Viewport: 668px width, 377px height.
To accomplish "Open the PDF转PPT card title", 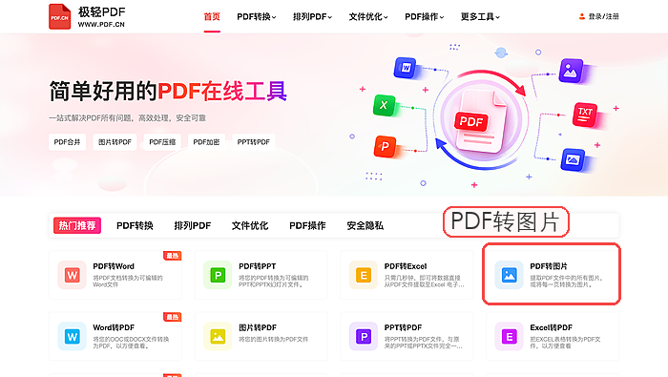I will pos(258,266).
